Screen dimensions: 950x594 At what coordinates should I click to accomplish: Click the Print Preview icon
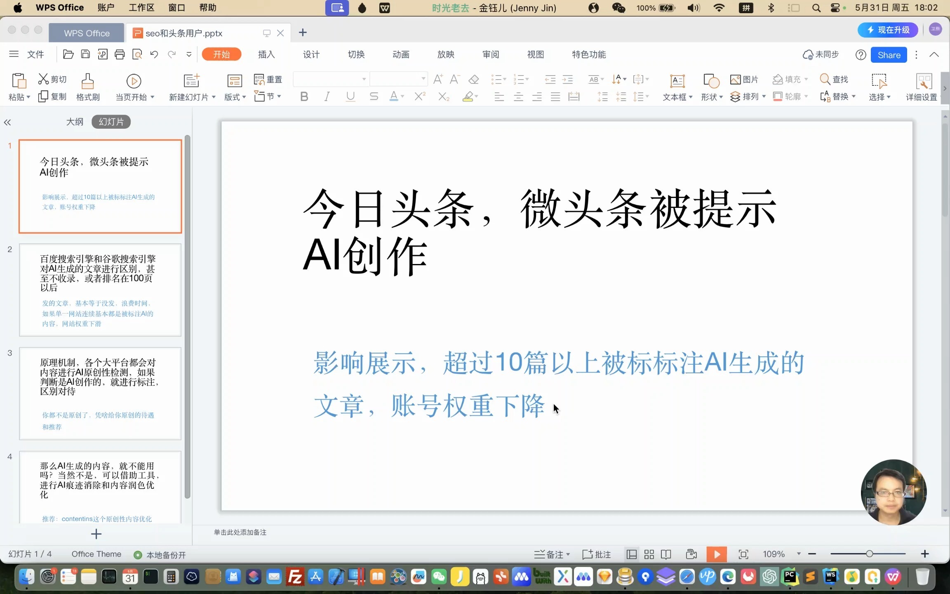(137, 54)
